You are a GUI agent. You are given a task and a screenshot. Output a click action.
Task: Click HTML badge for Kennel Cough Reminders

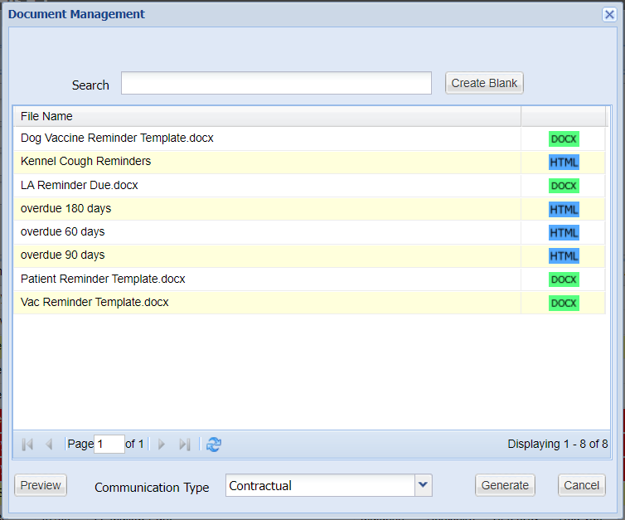[x=564, y=162]
